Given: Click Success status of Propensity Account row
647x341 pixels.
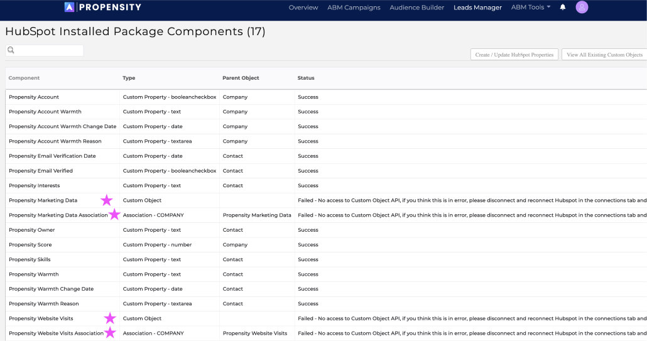Looking at the screenshot, I should click(x=308, y=97).
